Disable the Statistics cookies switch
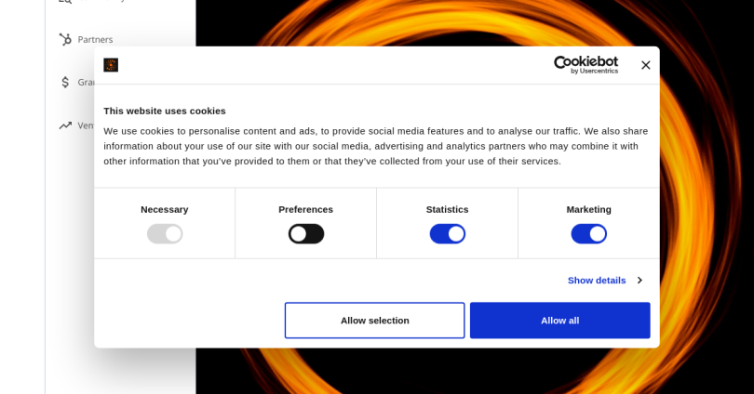 [448, 234]
